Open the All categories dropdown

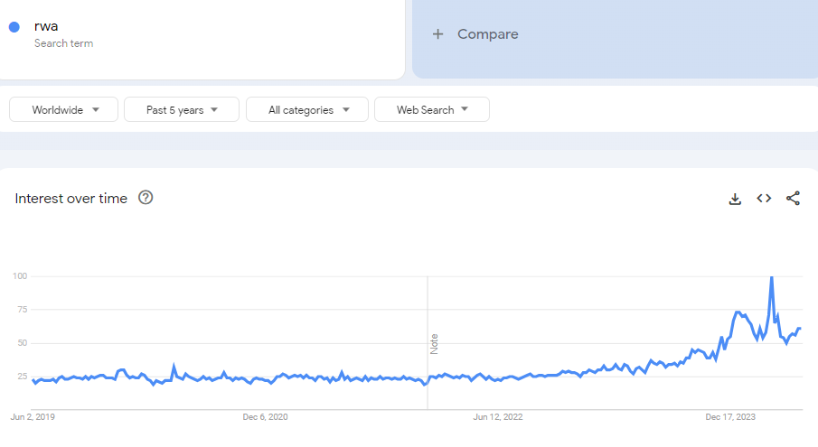(307, 109)
